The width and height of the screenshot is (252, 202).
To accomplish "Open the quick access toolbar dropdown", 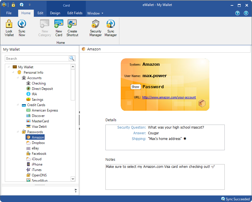I will point(30,5).
